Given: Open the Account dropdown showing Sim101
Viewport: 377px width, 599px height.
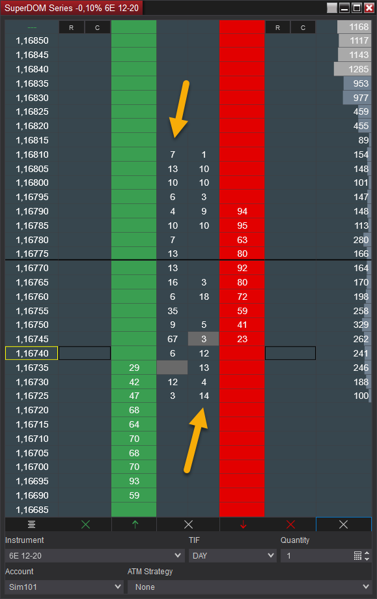Looking at the screenshot, I should [64, 587].
